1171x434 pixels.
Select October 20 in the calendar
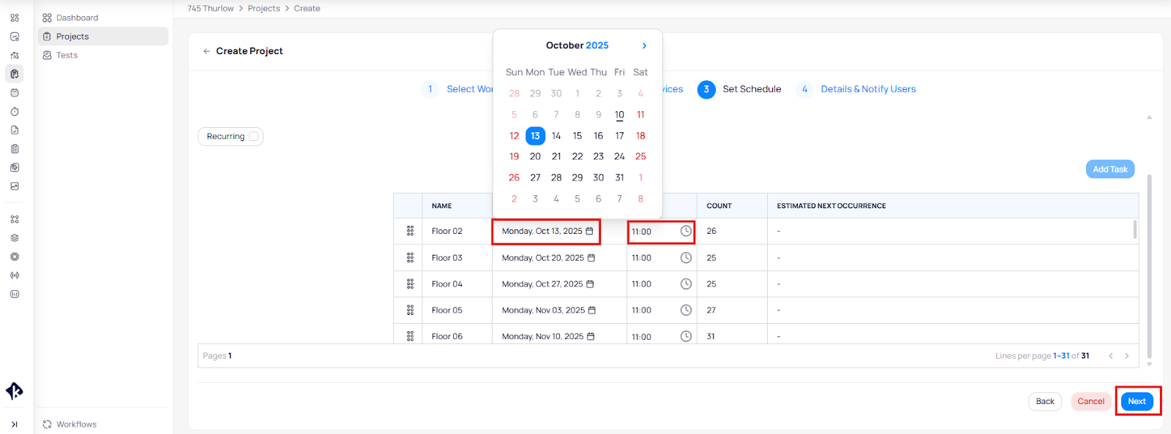click(x=535, y=156)
